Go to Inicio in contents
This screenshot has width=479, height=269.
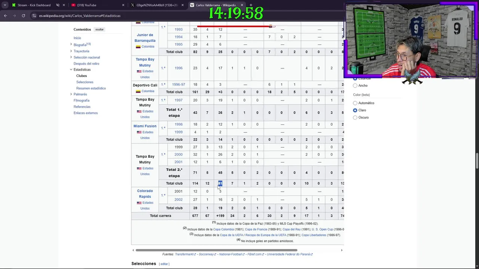click(x=77, y=38)
